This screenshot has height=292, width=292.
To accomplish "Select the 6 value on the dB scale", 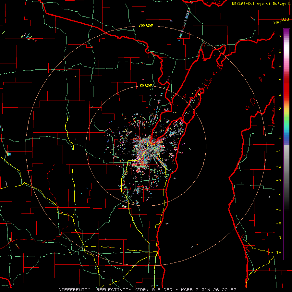I will point(280,51).
